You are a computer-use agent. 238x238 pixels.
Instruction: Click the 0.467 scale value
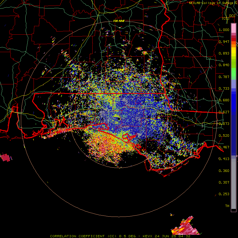[x=224, y=147]
